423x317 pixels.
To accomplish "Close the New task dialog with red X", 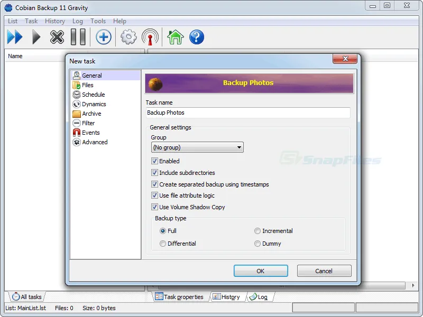I will coord(345,59).
